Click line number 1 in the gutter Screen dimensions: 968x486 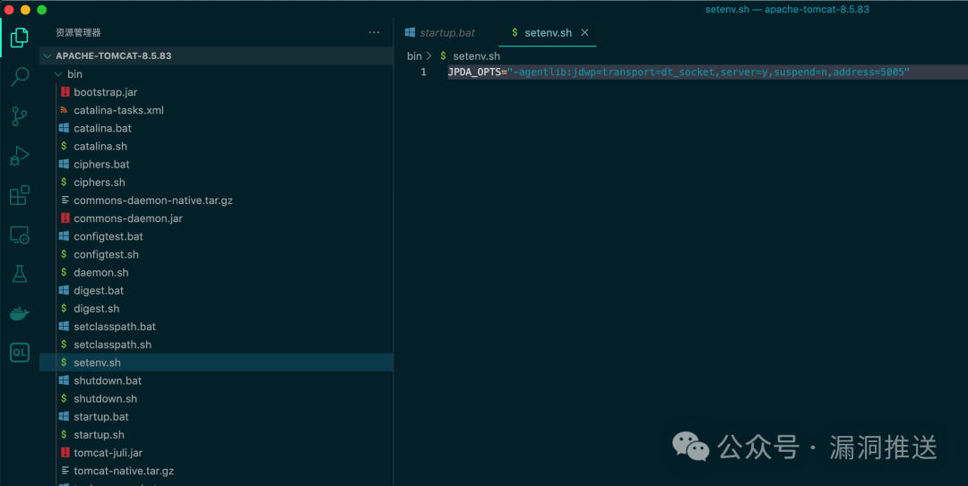click(x=423, y=72)
